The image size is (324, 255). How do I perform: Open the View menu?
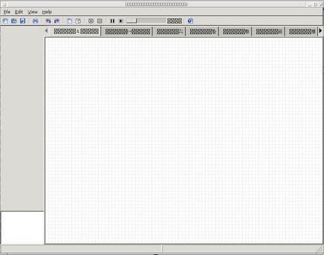coord(33,12)
